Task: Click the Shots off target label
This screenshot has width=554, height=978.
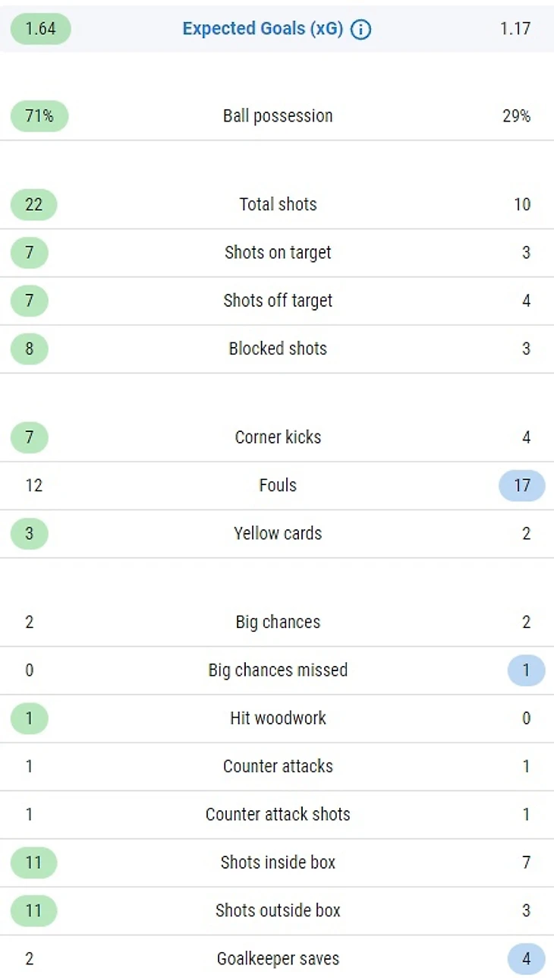Action: pyautogui.click(x=278, y=301)
